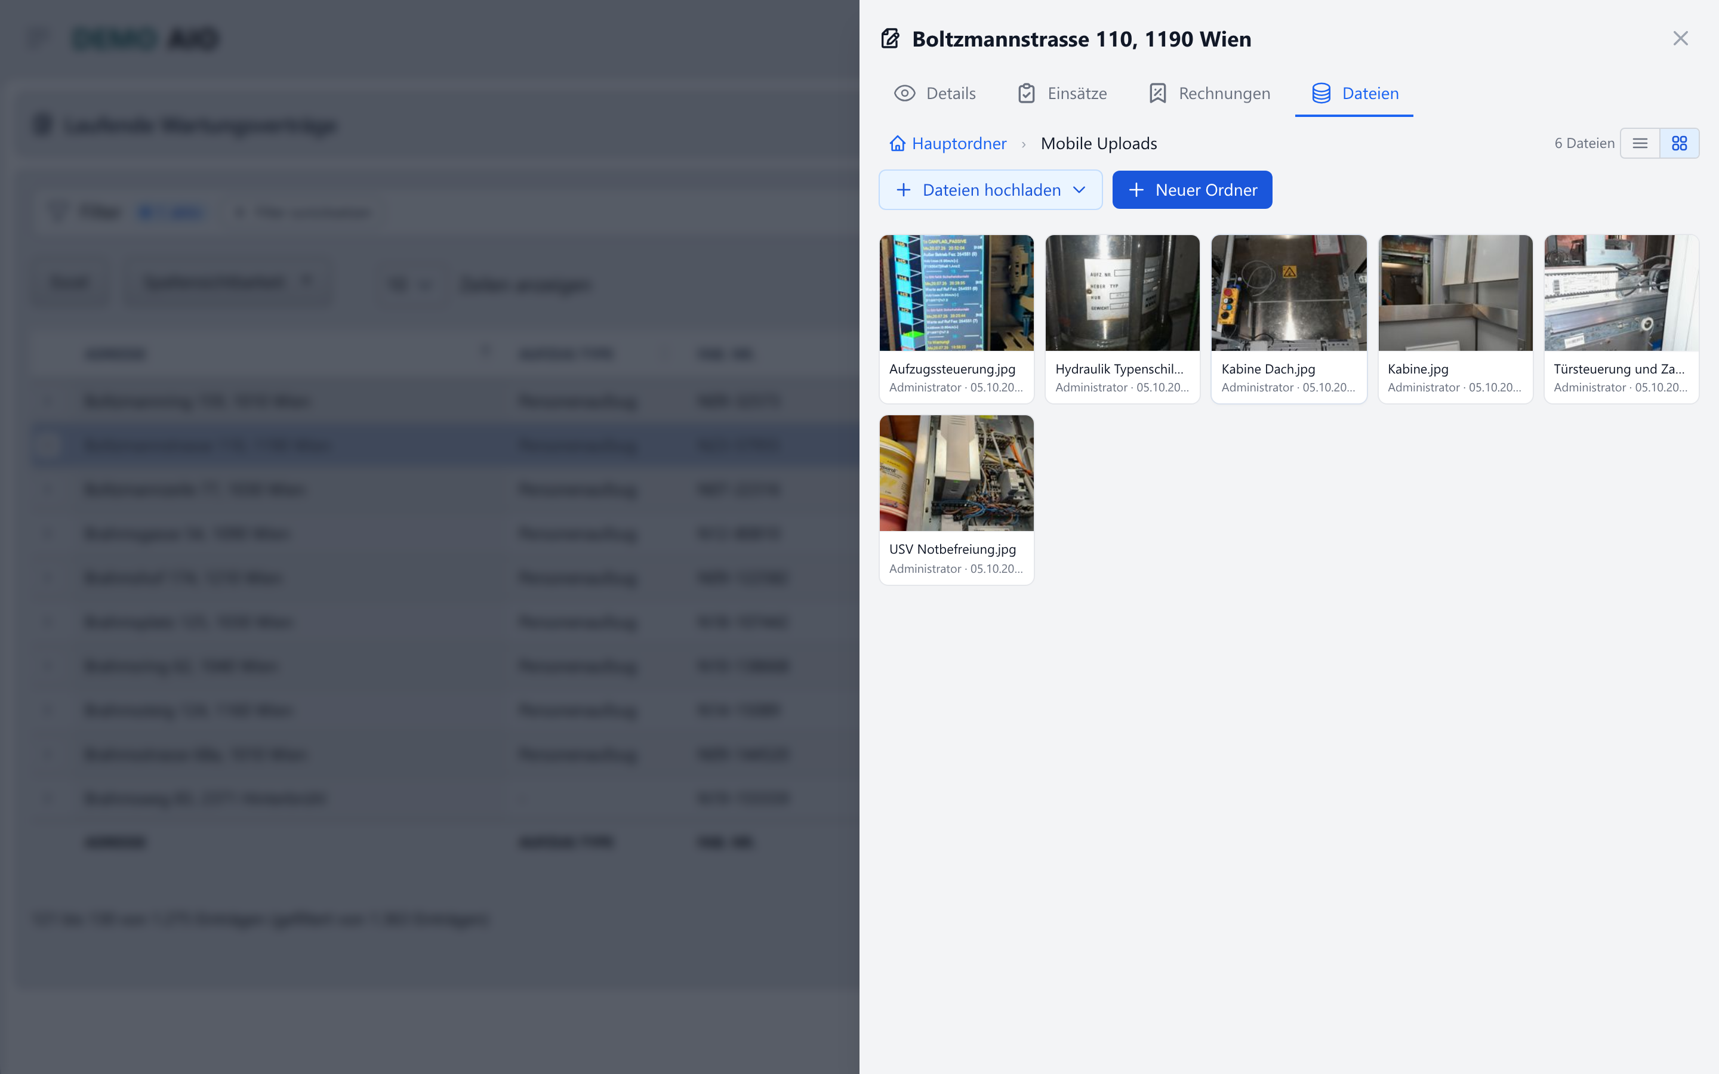Click the file name Aufzugssteuerung.jpg
1719x1074 pixels.
click(x=952, y=369)
